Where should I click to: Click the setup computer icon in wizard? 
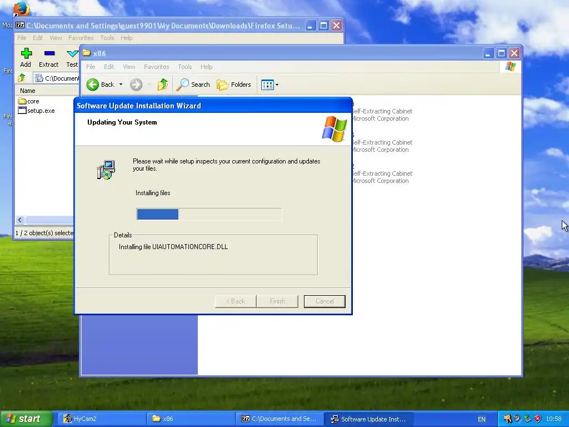106,170
